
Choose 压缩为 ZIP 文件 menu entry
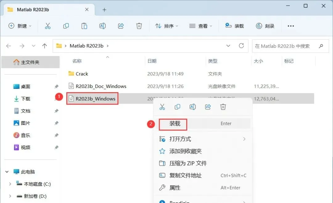point(203,163)
